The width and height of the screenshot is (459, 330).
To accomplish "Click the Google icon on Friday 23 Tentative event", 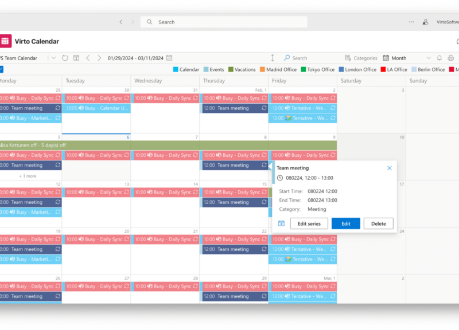I will pyautogui.click(x=289, y=260).
